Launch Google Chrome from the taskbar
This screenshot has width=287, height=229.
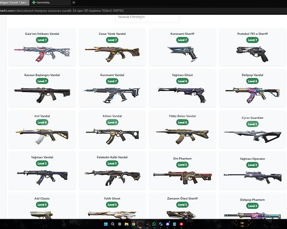click(133, 224)
